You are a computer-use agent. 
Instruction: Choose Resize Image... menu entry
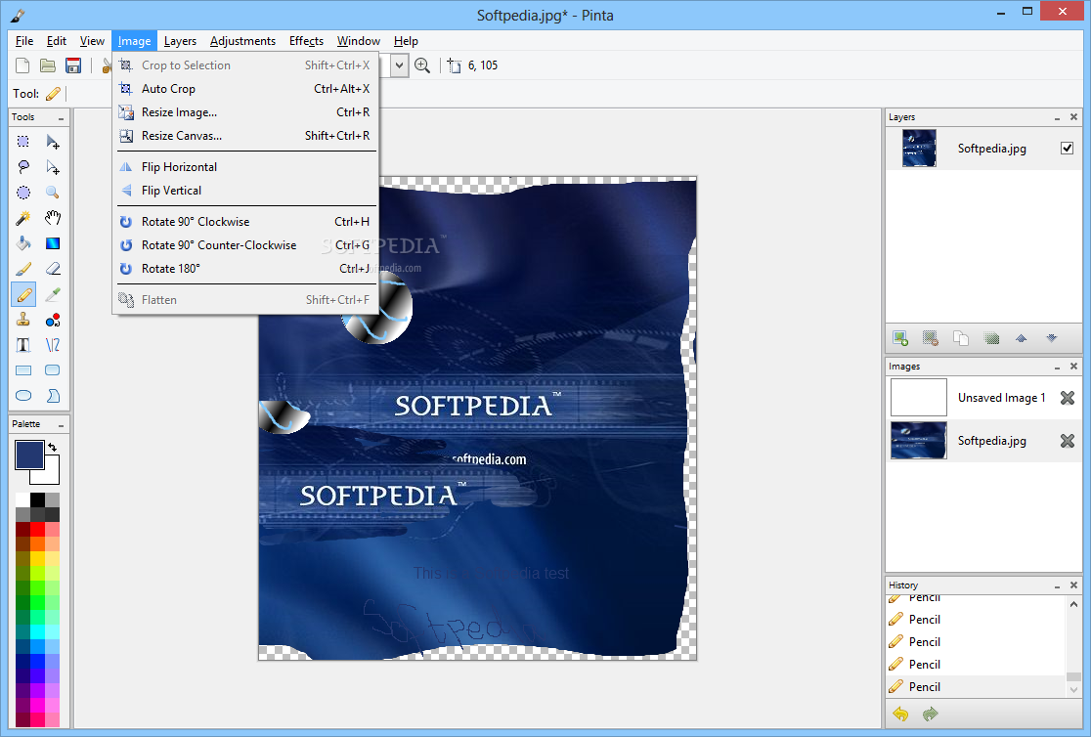pyautogui.click(x=245, y=112)
